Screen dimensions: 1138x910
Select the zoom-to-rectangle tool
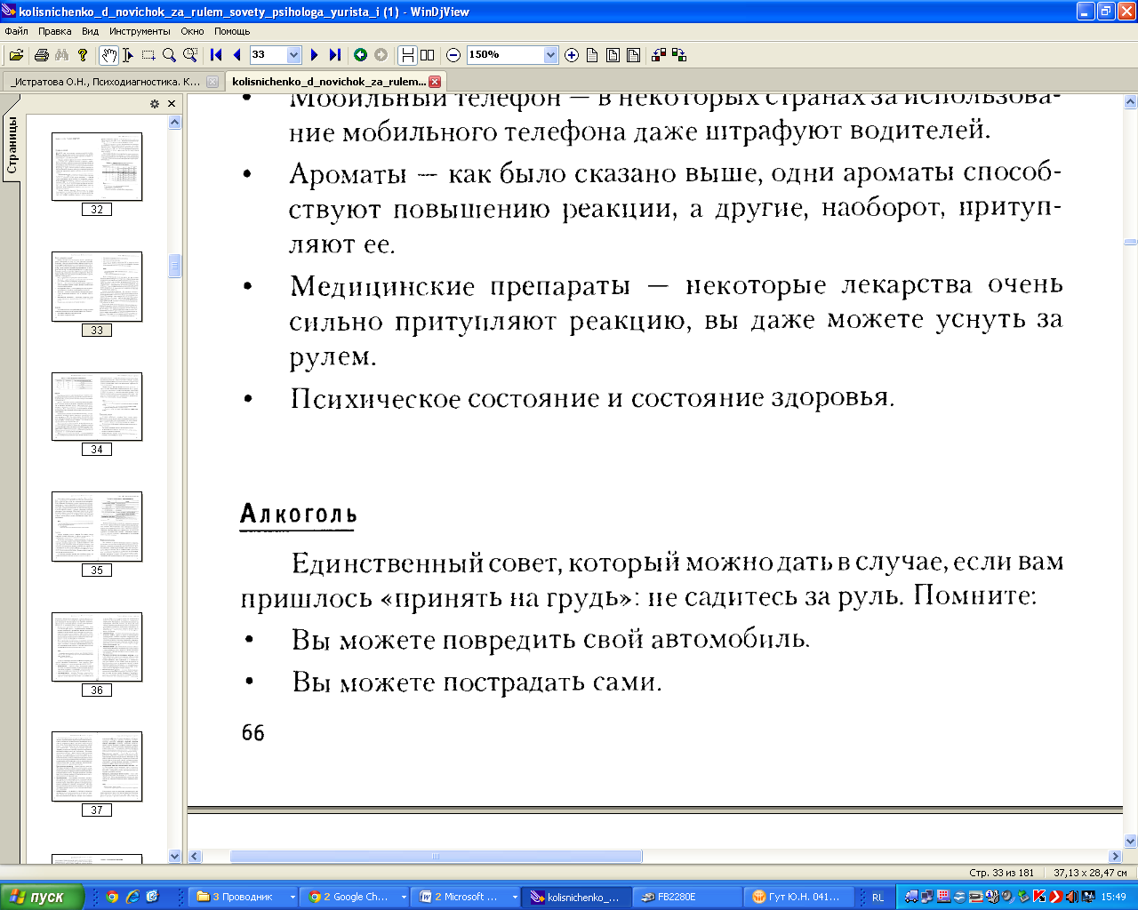[189, 55]
